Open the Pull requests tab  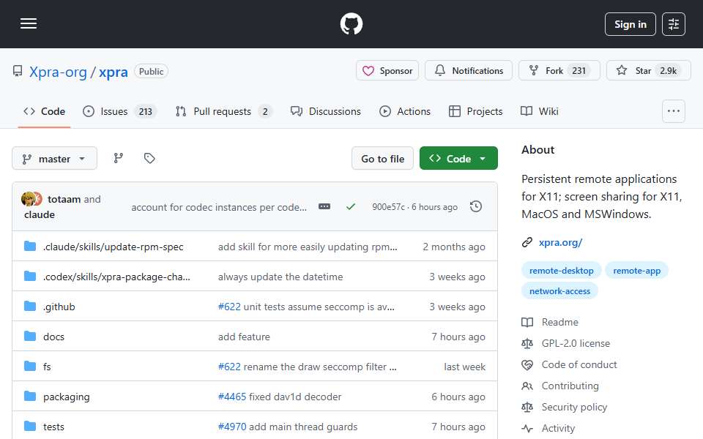(223, 111)
